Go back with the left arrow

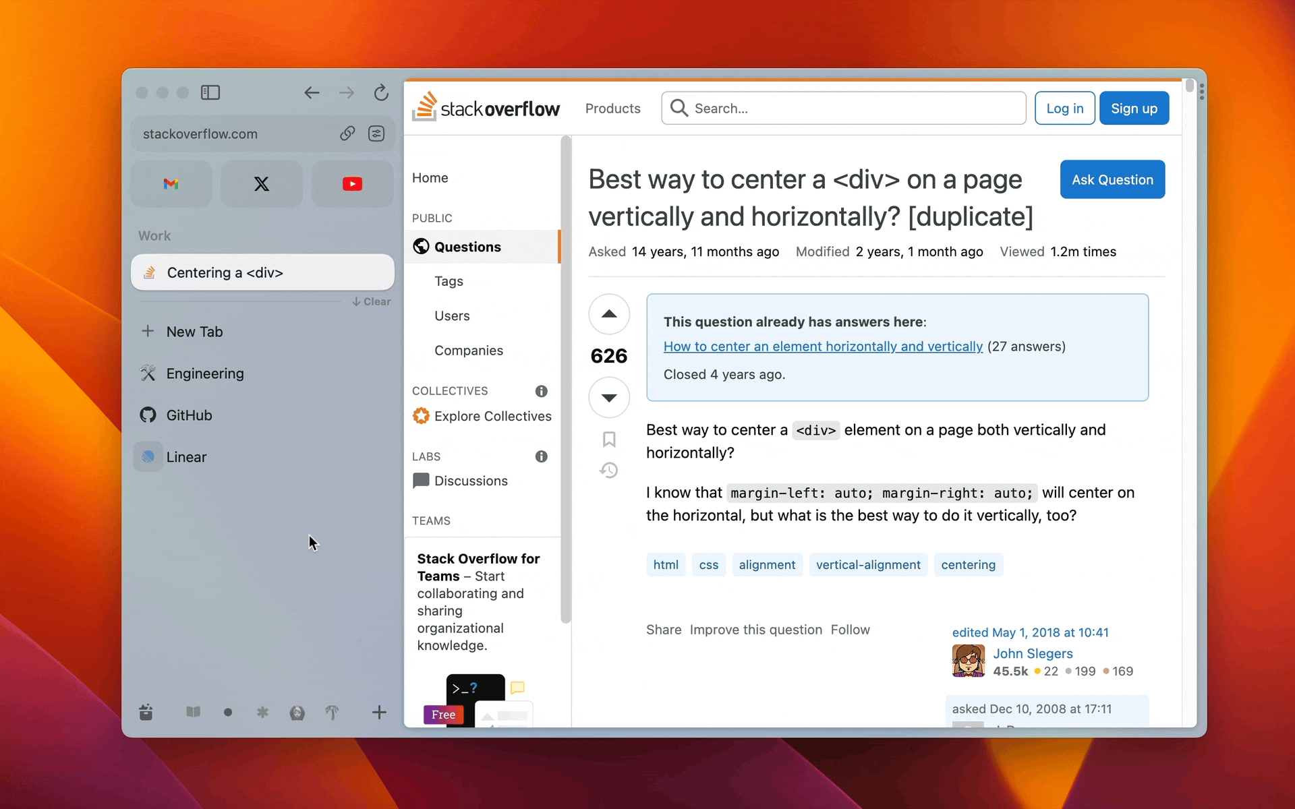(x=312, y=92)
